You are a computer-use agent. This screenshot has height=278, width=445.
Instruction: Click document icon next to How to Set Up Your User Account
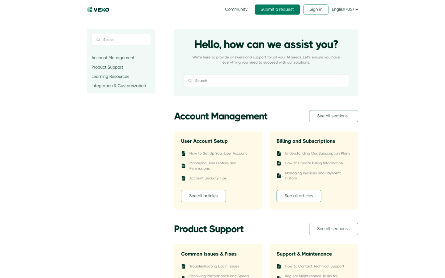[184, 154]
